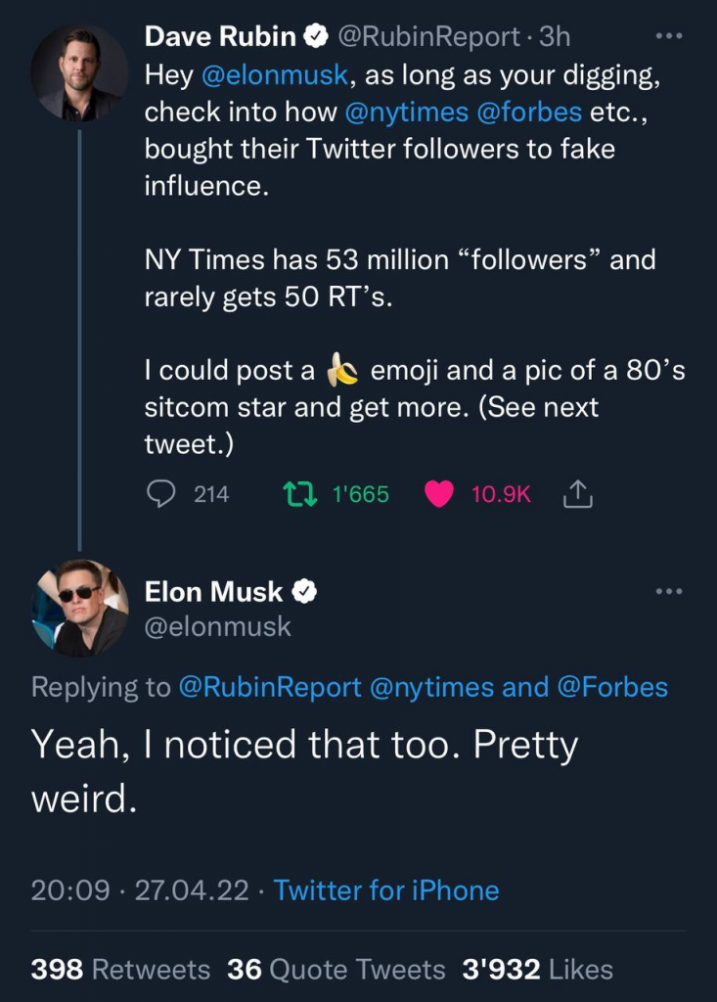Click the Elon Musk display name

pos(213,591)
